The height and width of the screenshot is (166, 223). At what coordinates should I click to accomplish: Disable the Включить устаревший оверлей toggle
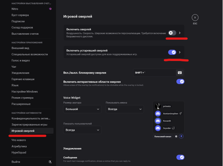(172, 52)
